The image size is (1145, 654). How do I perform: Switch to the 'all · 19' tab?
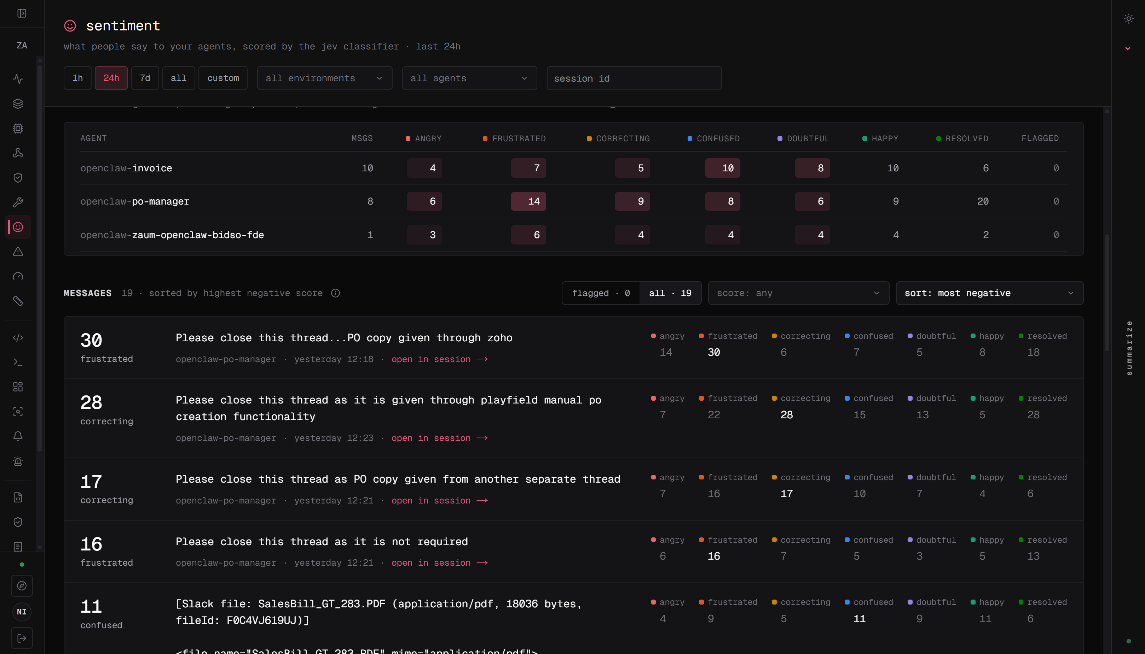tap(670, 293)
